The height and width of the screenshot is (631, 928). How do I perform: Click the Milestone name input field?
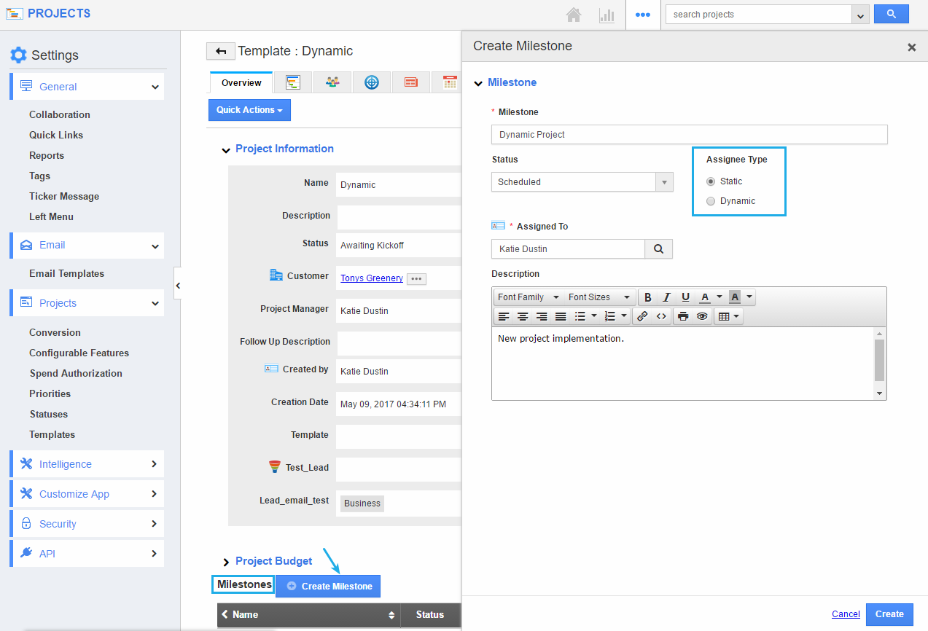point(689,135)
